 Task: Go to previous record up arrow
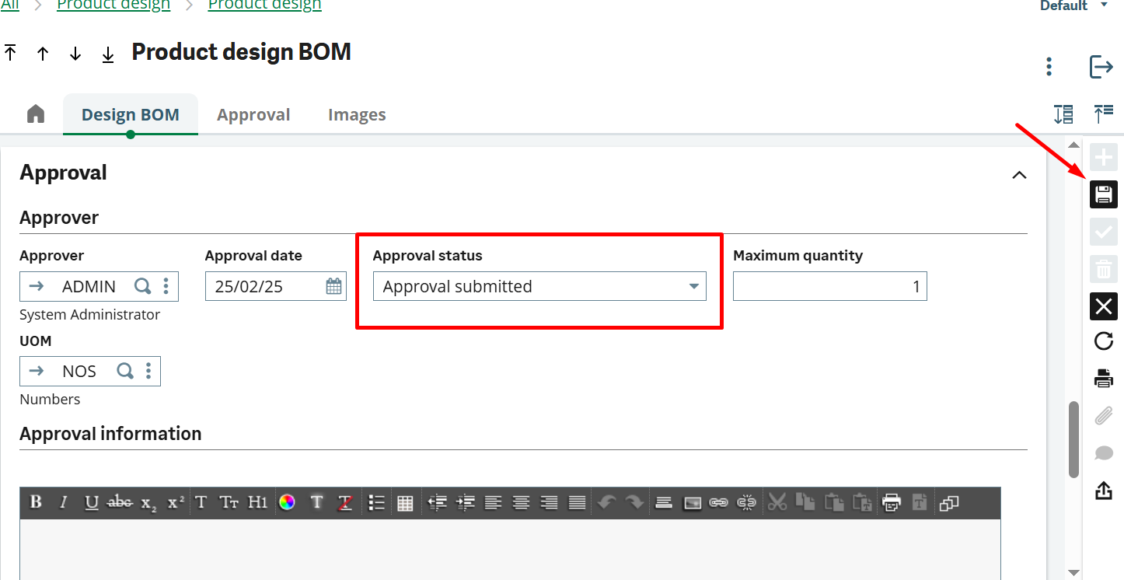pyautogui.click(x=43, y=54)
